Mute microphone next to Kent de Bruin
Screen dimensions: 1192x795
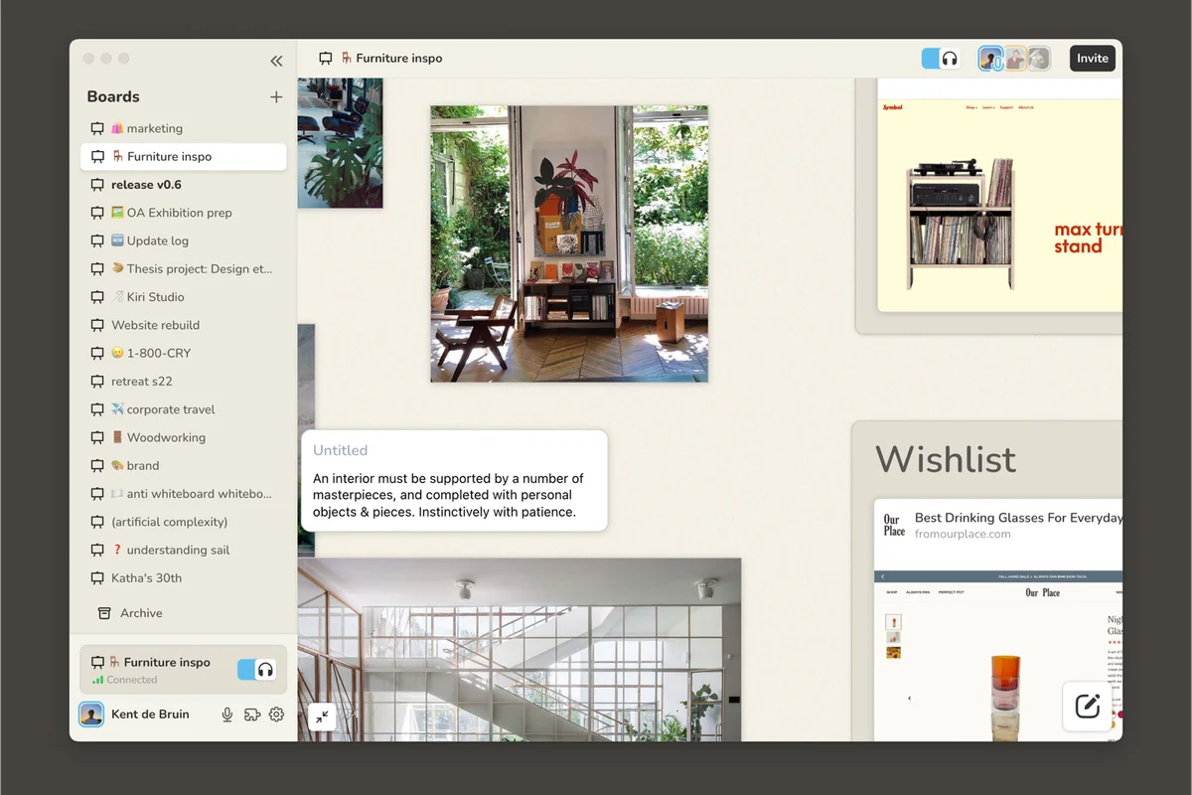pyautogui.click(x=227, y=714)
